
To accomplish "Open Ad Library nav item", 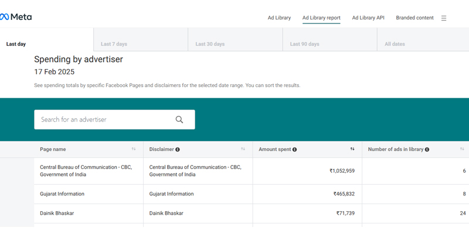I will (x=279, y=18).
